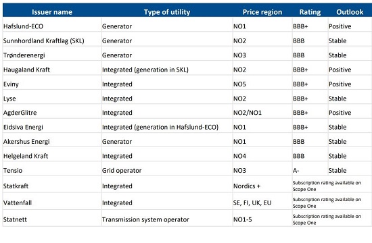Screen dimensions: 372x243
Task: Click Helgeland Kraft price region NO4
Action: (239, 156)
